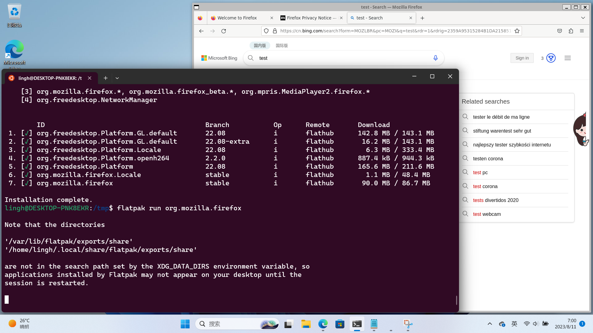The height and width of the screenshot is (333, 593).
Task: Click the Windows search box
Action: point(238,324)
